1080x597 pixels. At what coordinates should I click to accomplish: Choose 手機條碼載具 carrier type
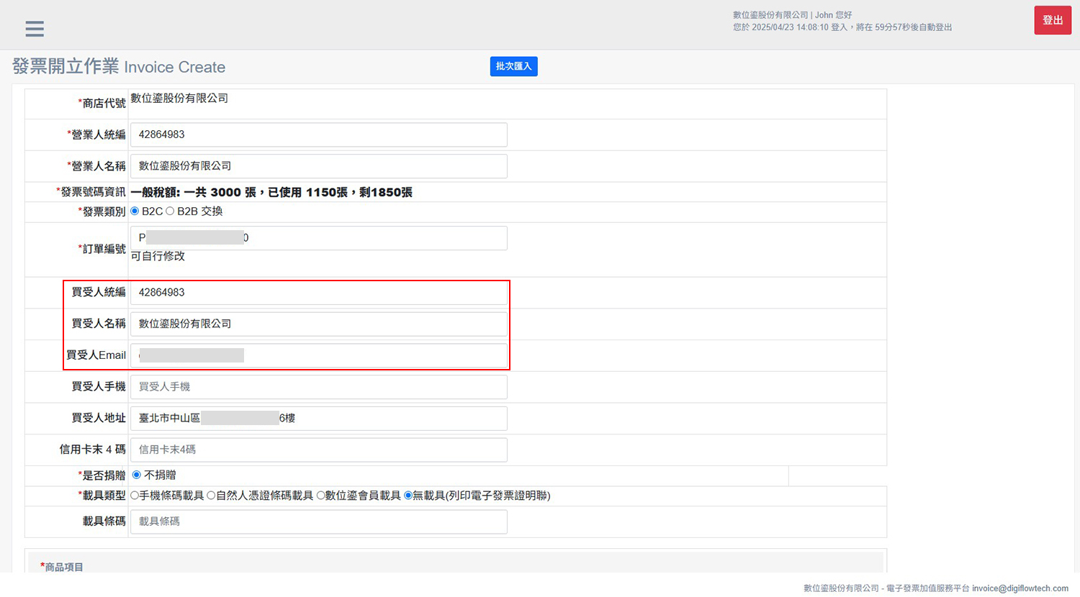click(x=135, y=496)
